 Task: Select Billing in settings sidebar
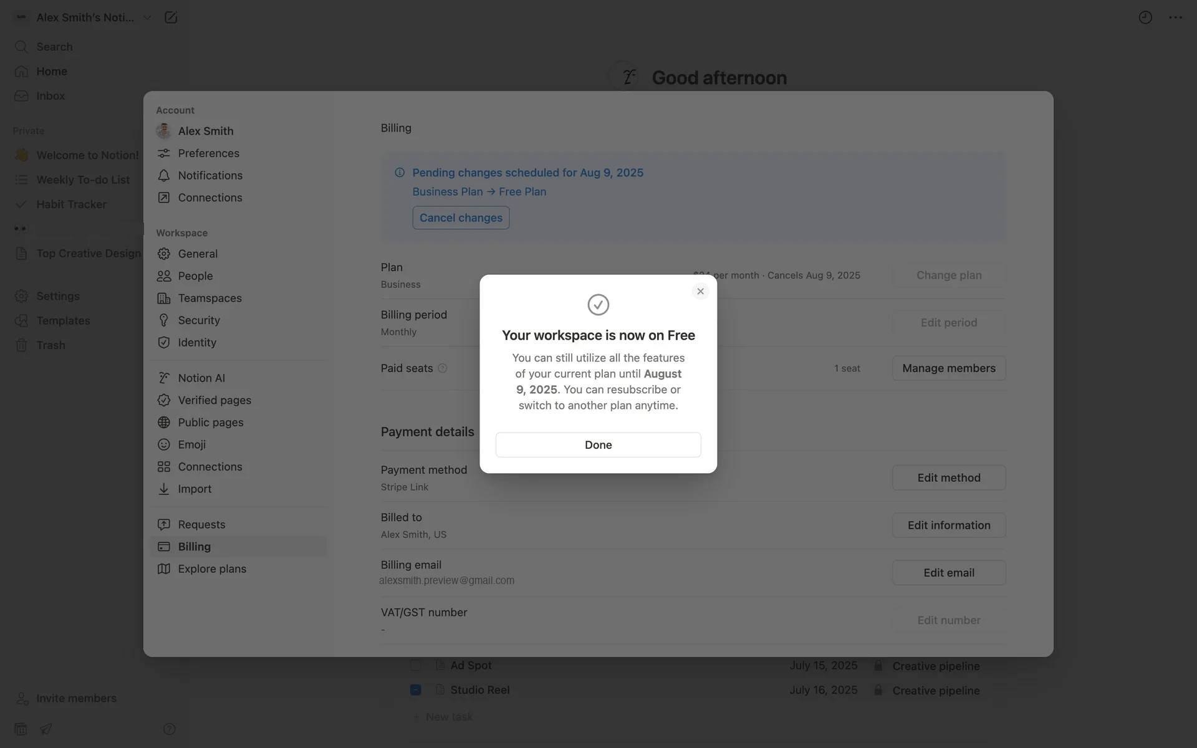pyautogui.click(x=238, y=547)
